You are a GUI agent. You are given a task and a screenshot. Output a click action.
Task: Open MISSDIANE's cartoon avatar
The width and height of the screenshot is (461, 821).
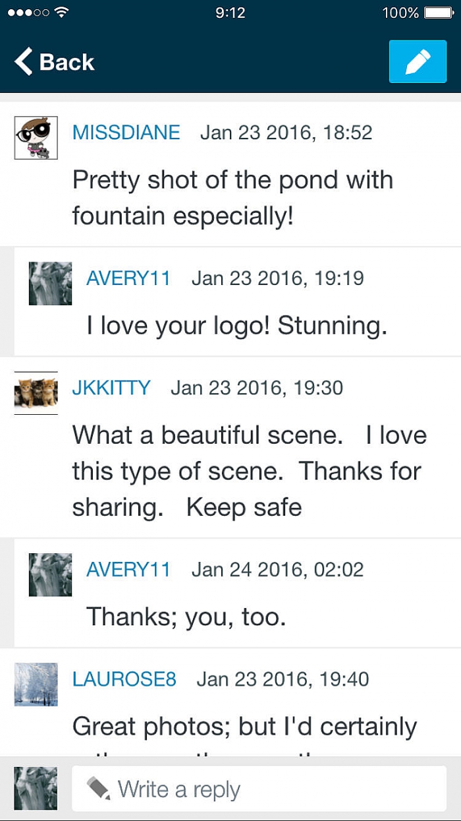click(x=36, y=138)
